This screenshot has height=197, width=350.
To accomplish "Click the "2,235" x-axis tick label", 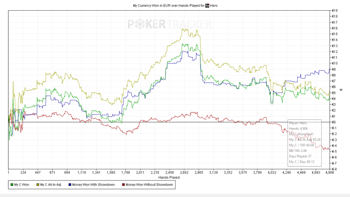I will tap(155, 173).
